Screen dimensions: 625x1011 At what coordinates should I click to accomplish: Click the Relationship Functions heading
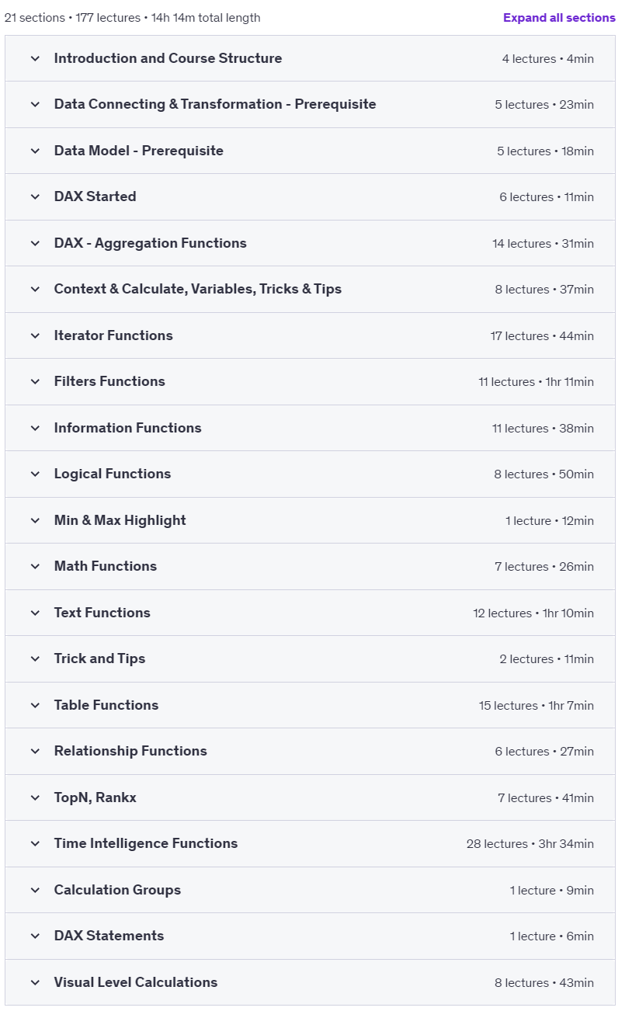click(130, 751)
